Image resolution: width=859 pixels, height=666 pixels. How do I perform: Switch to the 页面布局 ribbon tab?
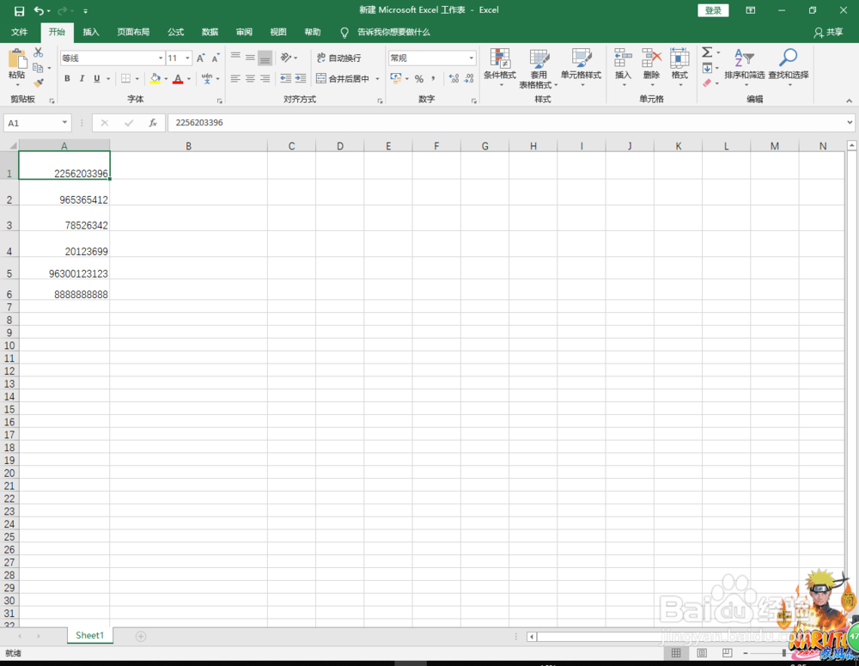tap(133, 32)
